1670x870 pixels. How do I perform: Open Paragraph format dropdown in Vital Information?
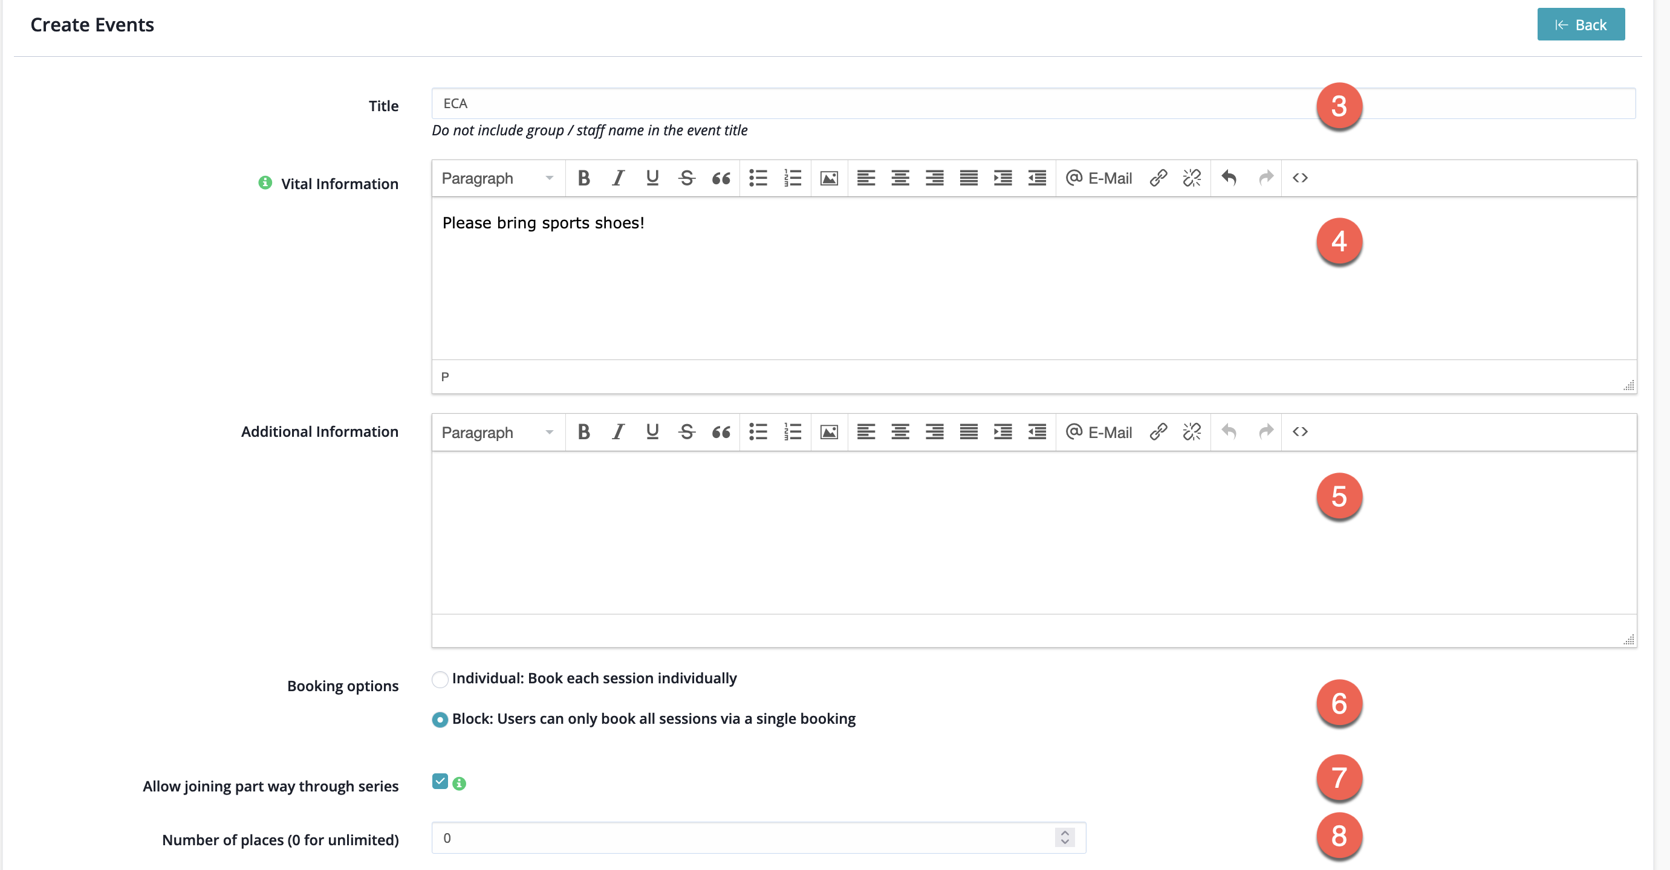point(497,178)
